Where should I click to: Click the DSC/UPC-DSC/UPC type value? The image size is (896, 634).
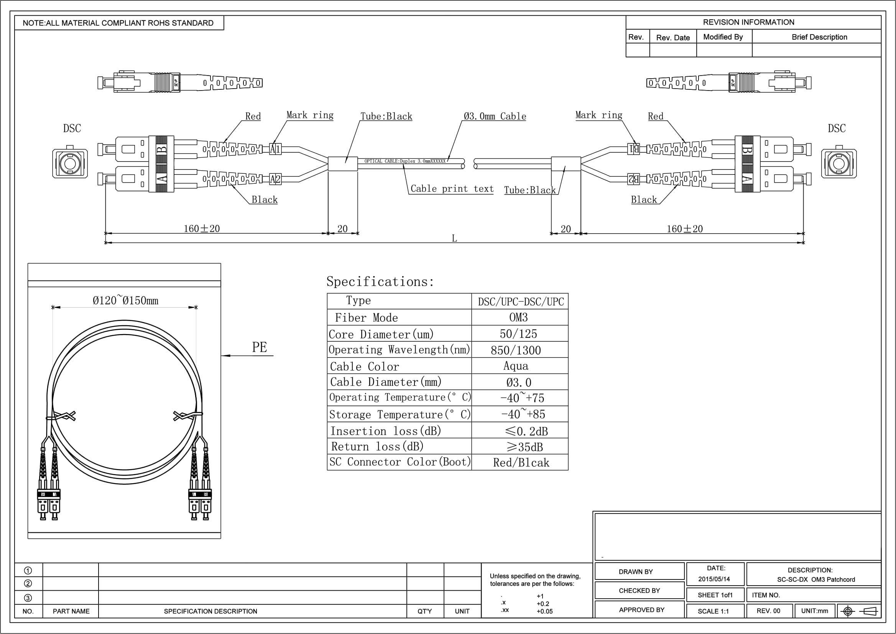coord(521,302)
